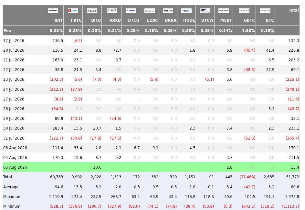Click the Average row label
Screen dimensions: 305x210
11,187
